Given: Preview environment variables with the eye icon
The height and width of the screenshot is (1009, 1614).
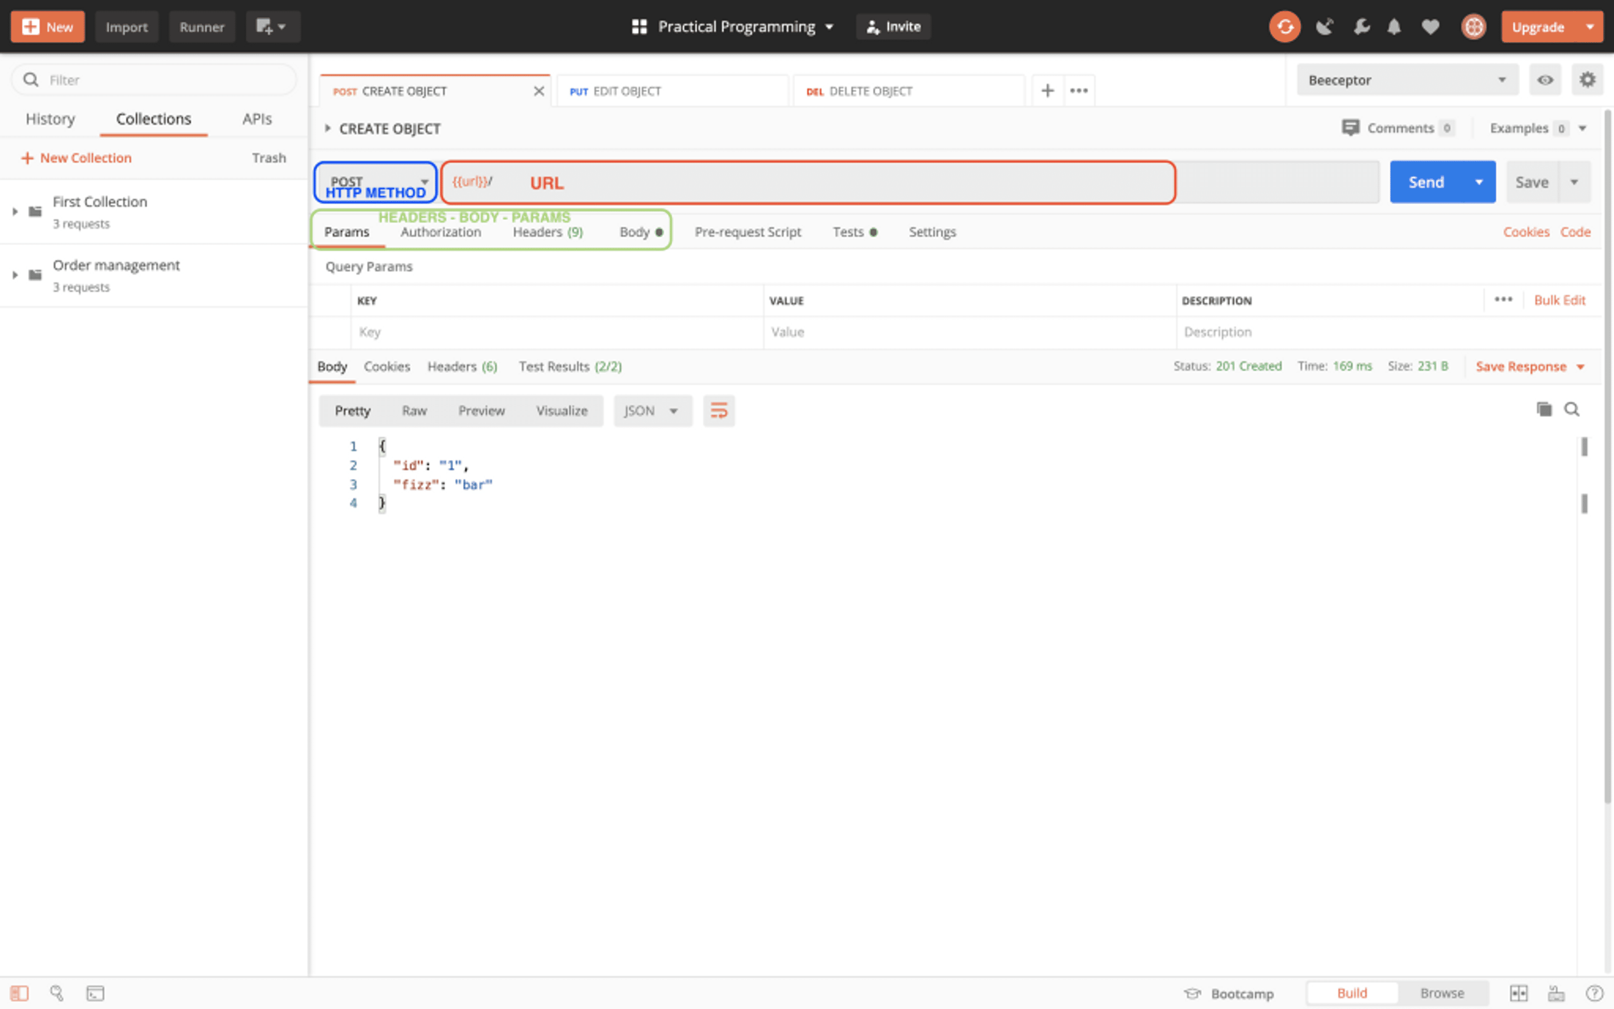Looking at the screenshot, I should [1545, 79].
